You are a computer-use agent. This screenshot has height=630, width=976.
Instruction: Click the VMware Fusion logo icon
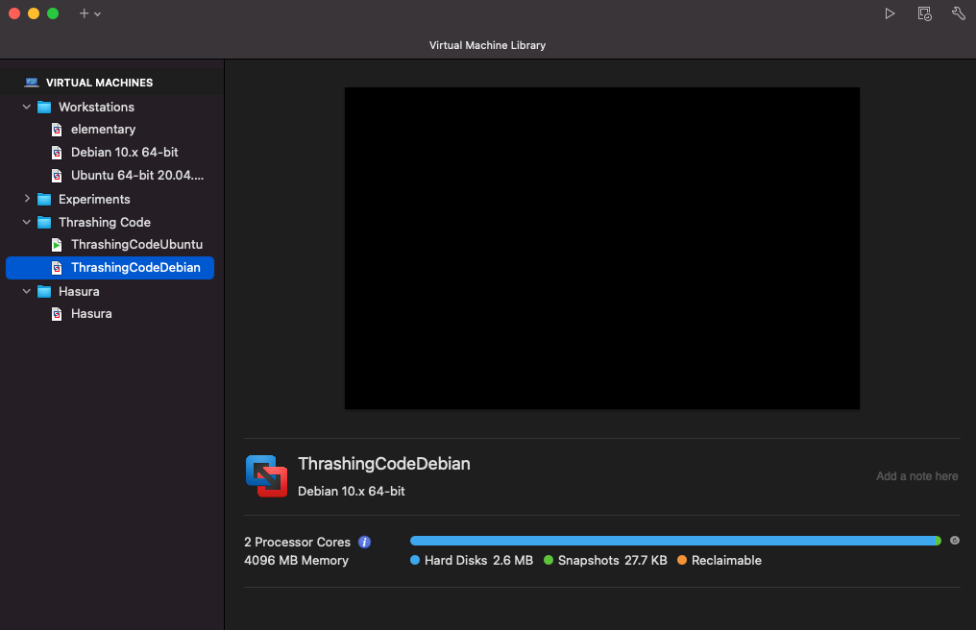coord(266,476)
